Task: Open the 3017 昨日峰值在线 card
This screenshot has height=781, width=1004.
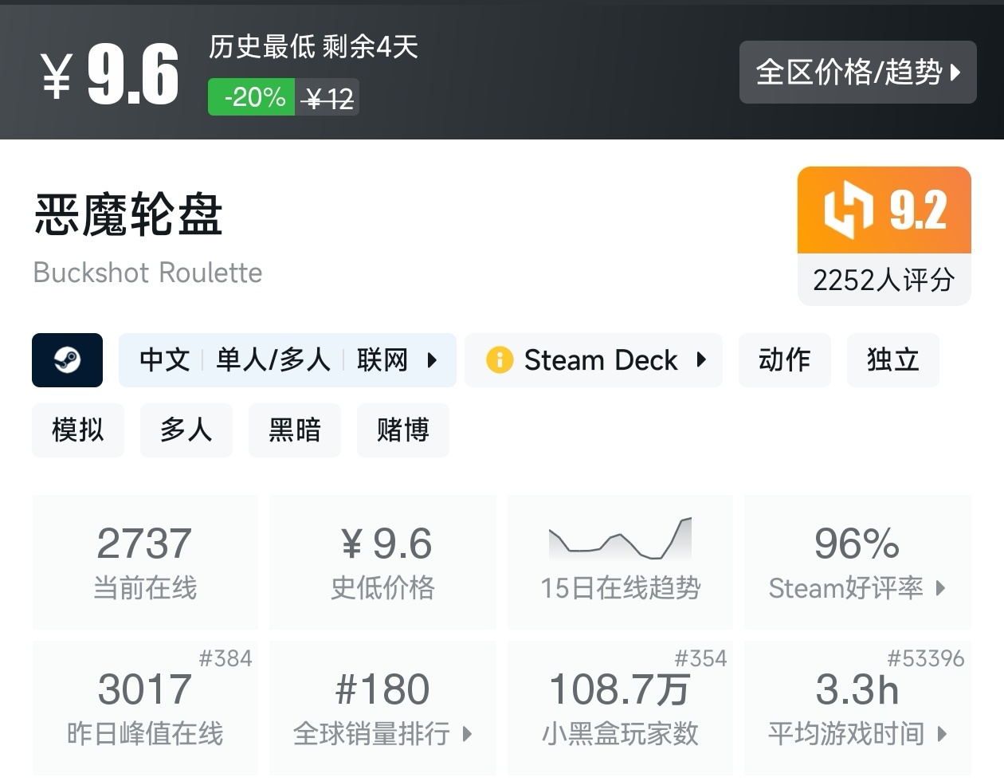Action: (x=145, y=708)
